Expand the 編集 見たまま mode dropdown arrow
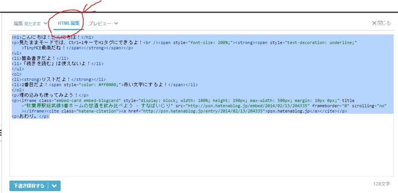 coord(45,23)
